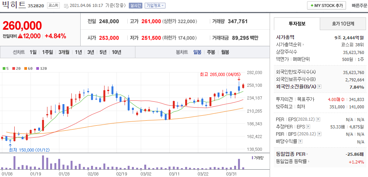Click the 투자의견 label
This screenshot has height=177, width=368.
(x=285, y=99)
